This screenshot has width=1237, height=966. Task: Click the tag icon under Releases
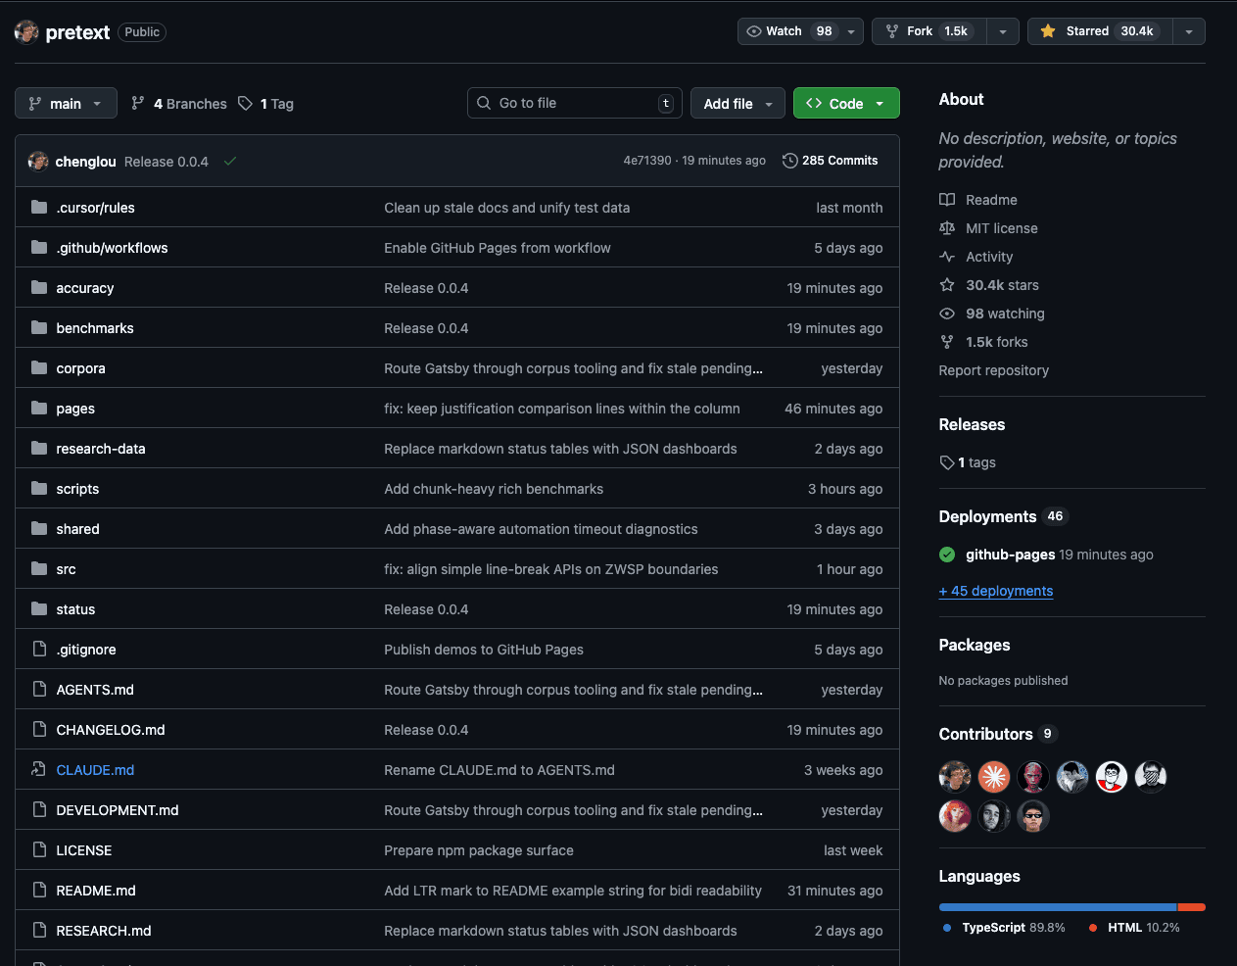point(946,462)
